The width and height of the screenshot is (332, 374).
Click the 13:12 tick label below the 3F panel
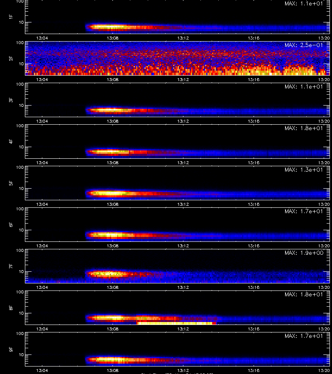coord(183,121)
